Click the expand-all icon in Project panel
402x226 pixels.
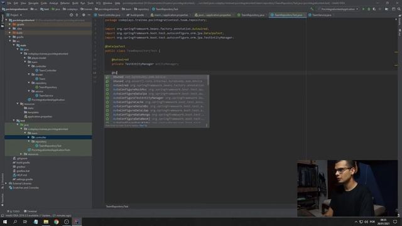pyautogui.click(x=77, y=15)
